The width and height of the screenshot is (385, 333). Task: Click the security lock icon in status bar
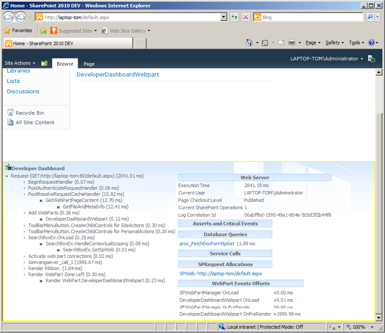(333, 327)
